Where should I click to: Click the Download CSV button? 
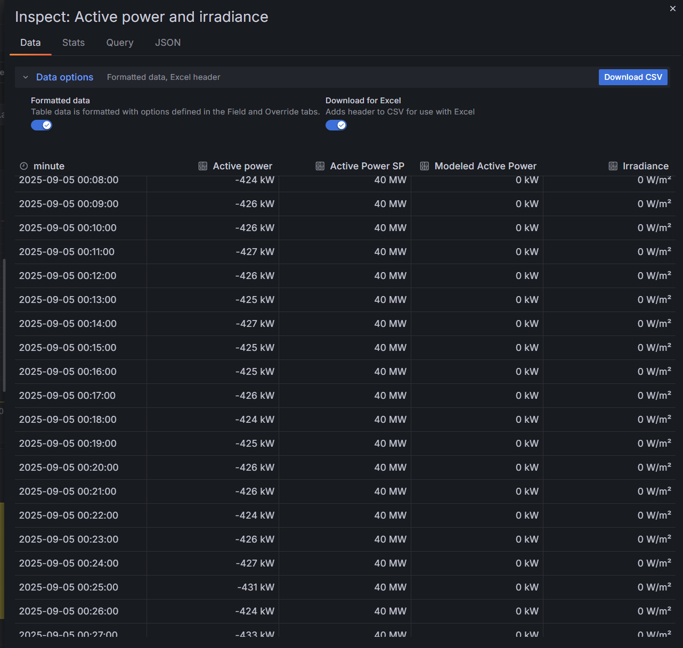[633, 77]
